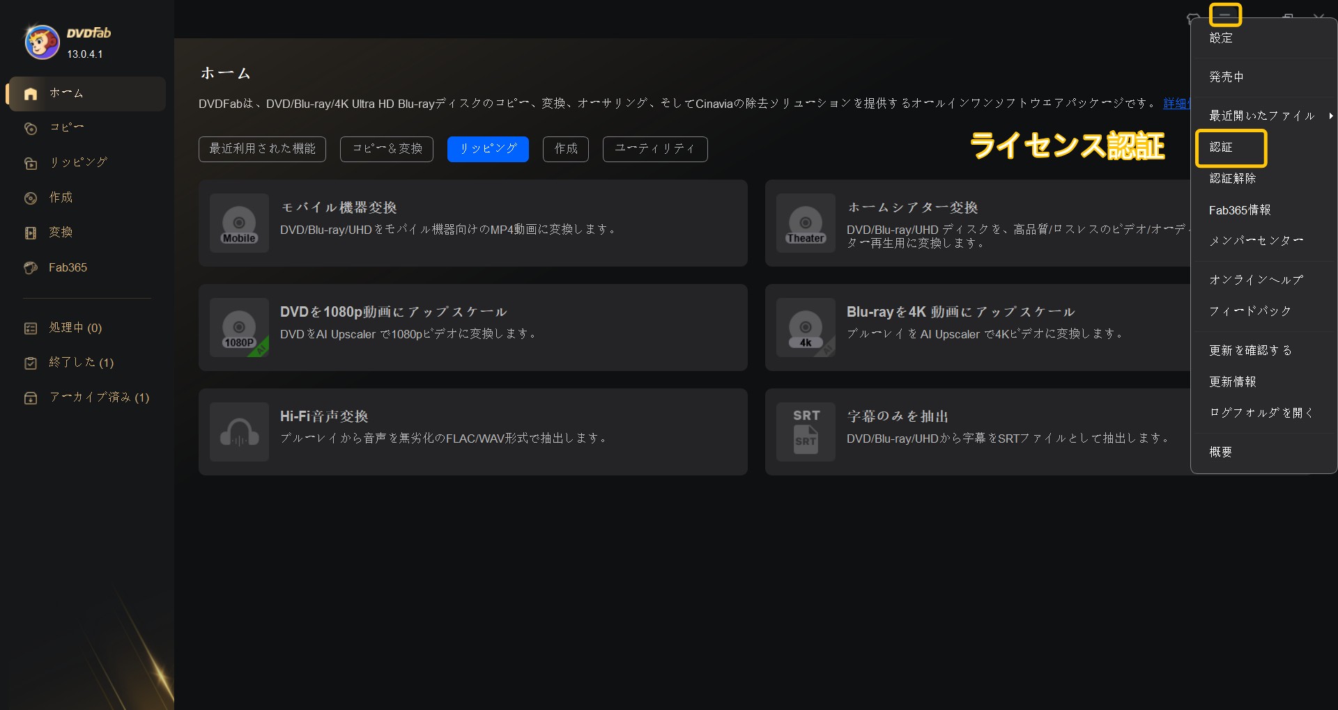
Task: Select the 最近利用された機能 tab
Action: pos(262,149)
